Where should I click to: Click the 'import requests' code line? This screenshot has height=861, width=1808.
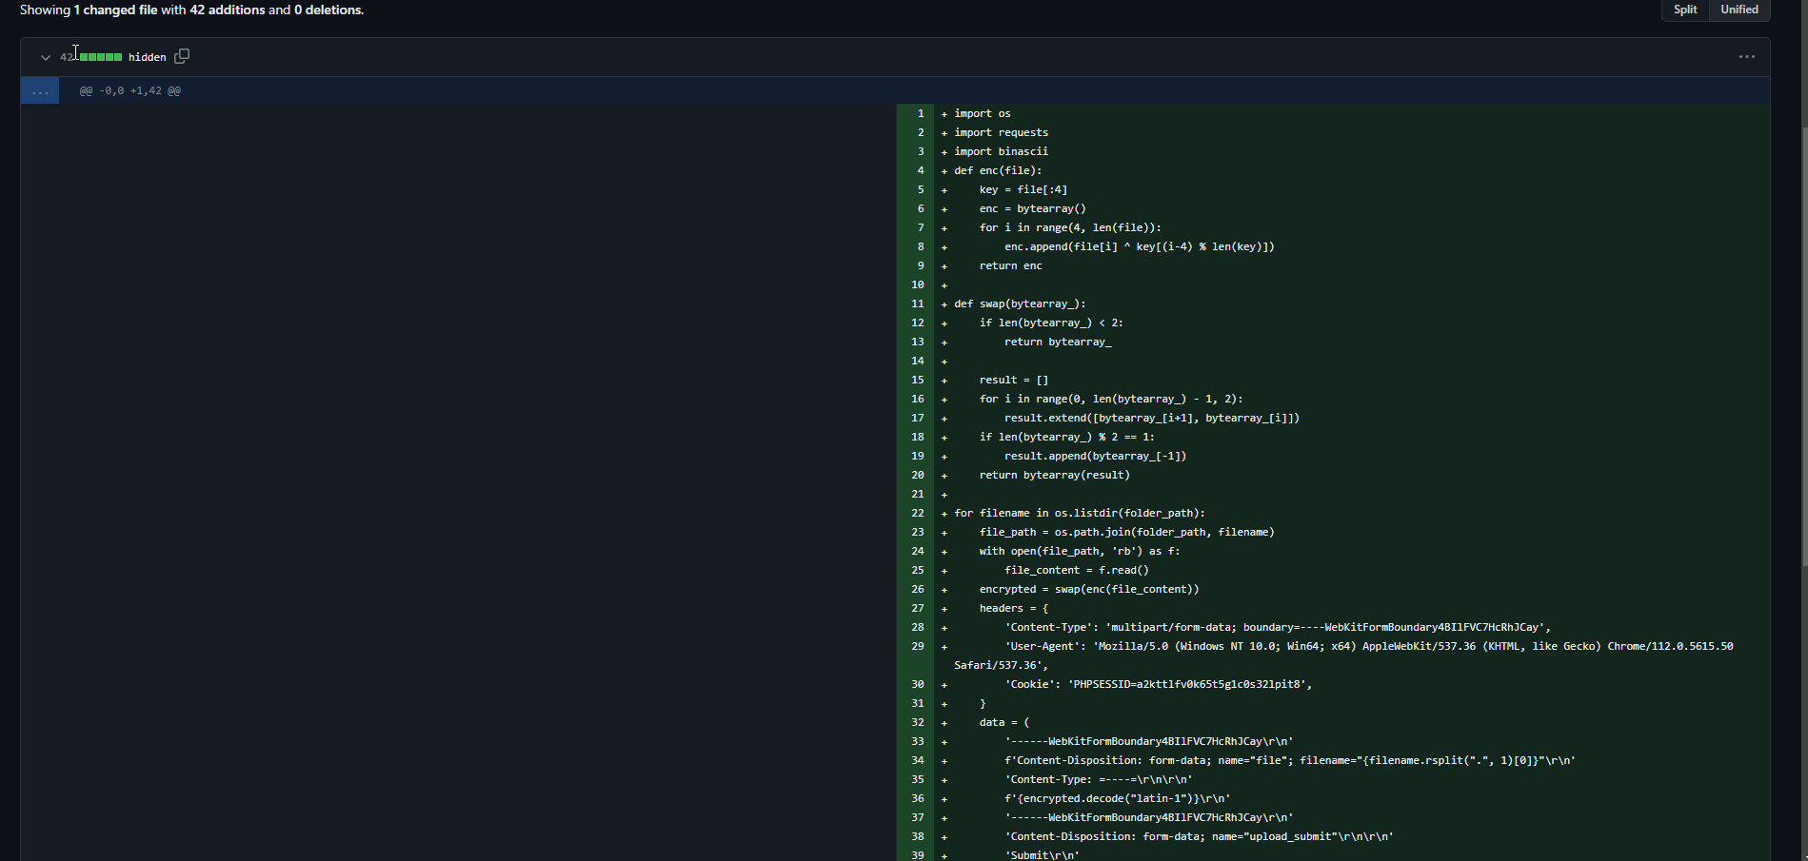coord(1001,132)
